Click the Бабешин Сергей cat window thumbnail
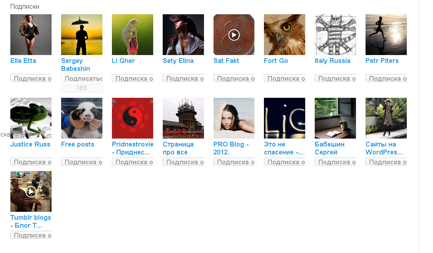433x253 pixels. tap(335, 118)
